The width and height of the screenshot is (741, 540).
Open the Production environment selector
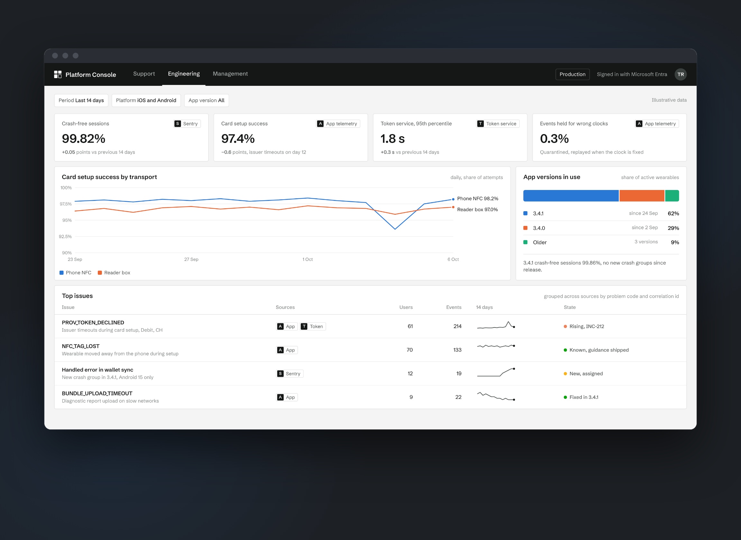(x=572, y=74)
